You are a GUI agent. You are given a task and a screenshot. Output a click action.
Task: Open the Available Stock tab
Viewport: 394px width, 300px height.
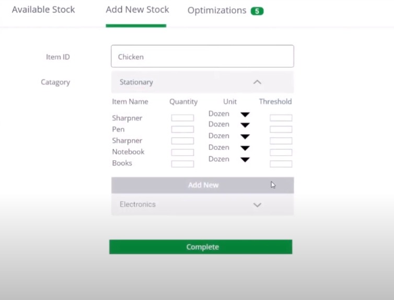click(x=43, y=9)
